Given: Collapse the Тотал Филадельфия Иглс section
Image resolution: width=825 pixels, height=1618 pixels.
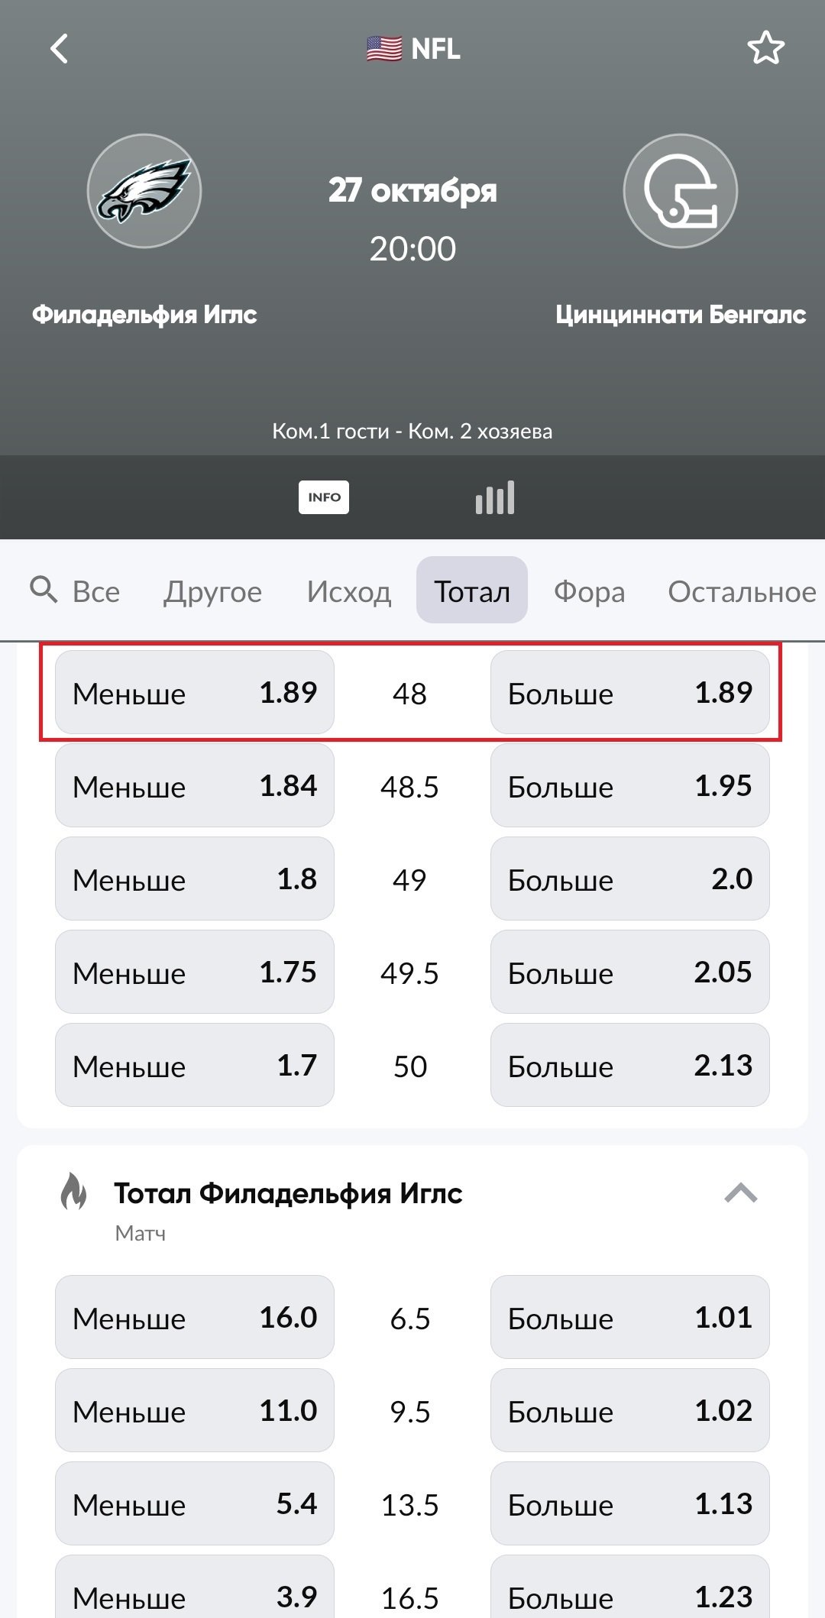Looking at the screenshot, I should pyautogui.click(x=740, y=1192).
